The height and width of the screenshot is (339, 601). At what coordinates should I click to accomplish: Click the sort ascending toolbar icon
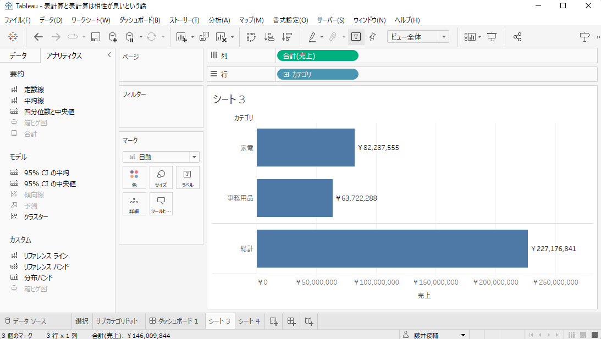click(269, 37)
